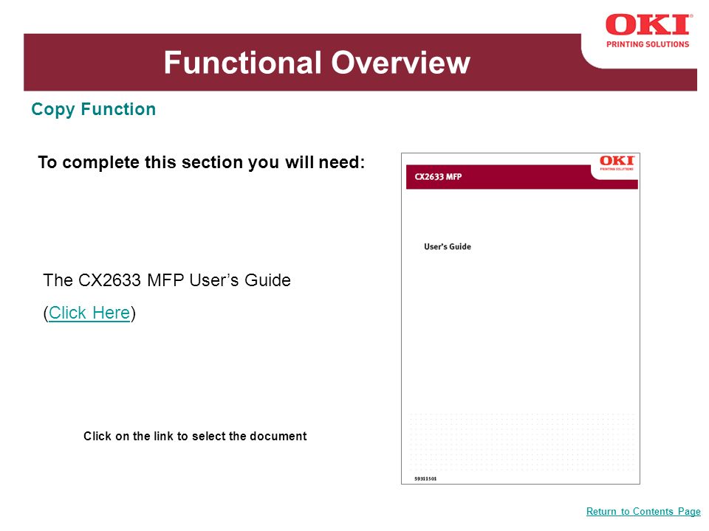
Task: Click the OKI Printing Solutions logo
Action: click(x=648, y=31)
